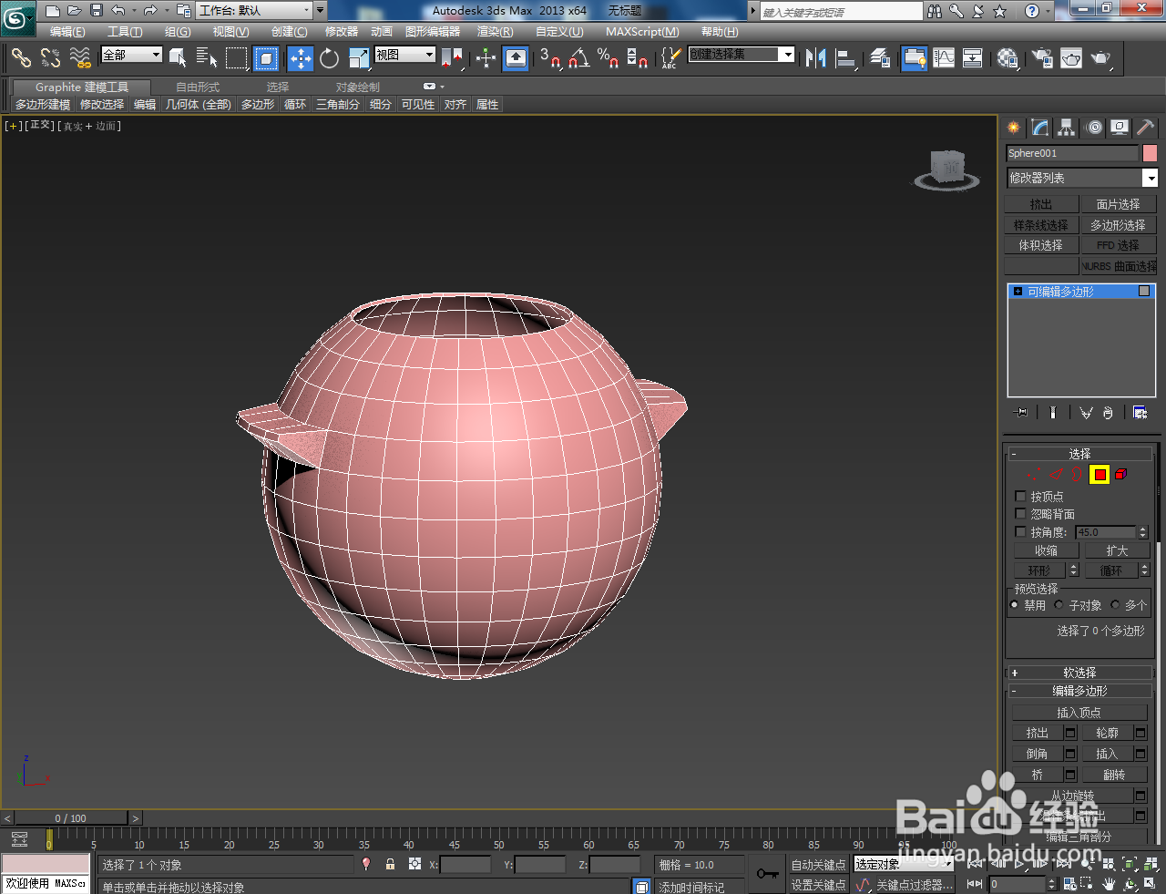This screenshot has width=1166, height=894.
Task: Click the 扩大 grow button
Action: (1117, 550)
